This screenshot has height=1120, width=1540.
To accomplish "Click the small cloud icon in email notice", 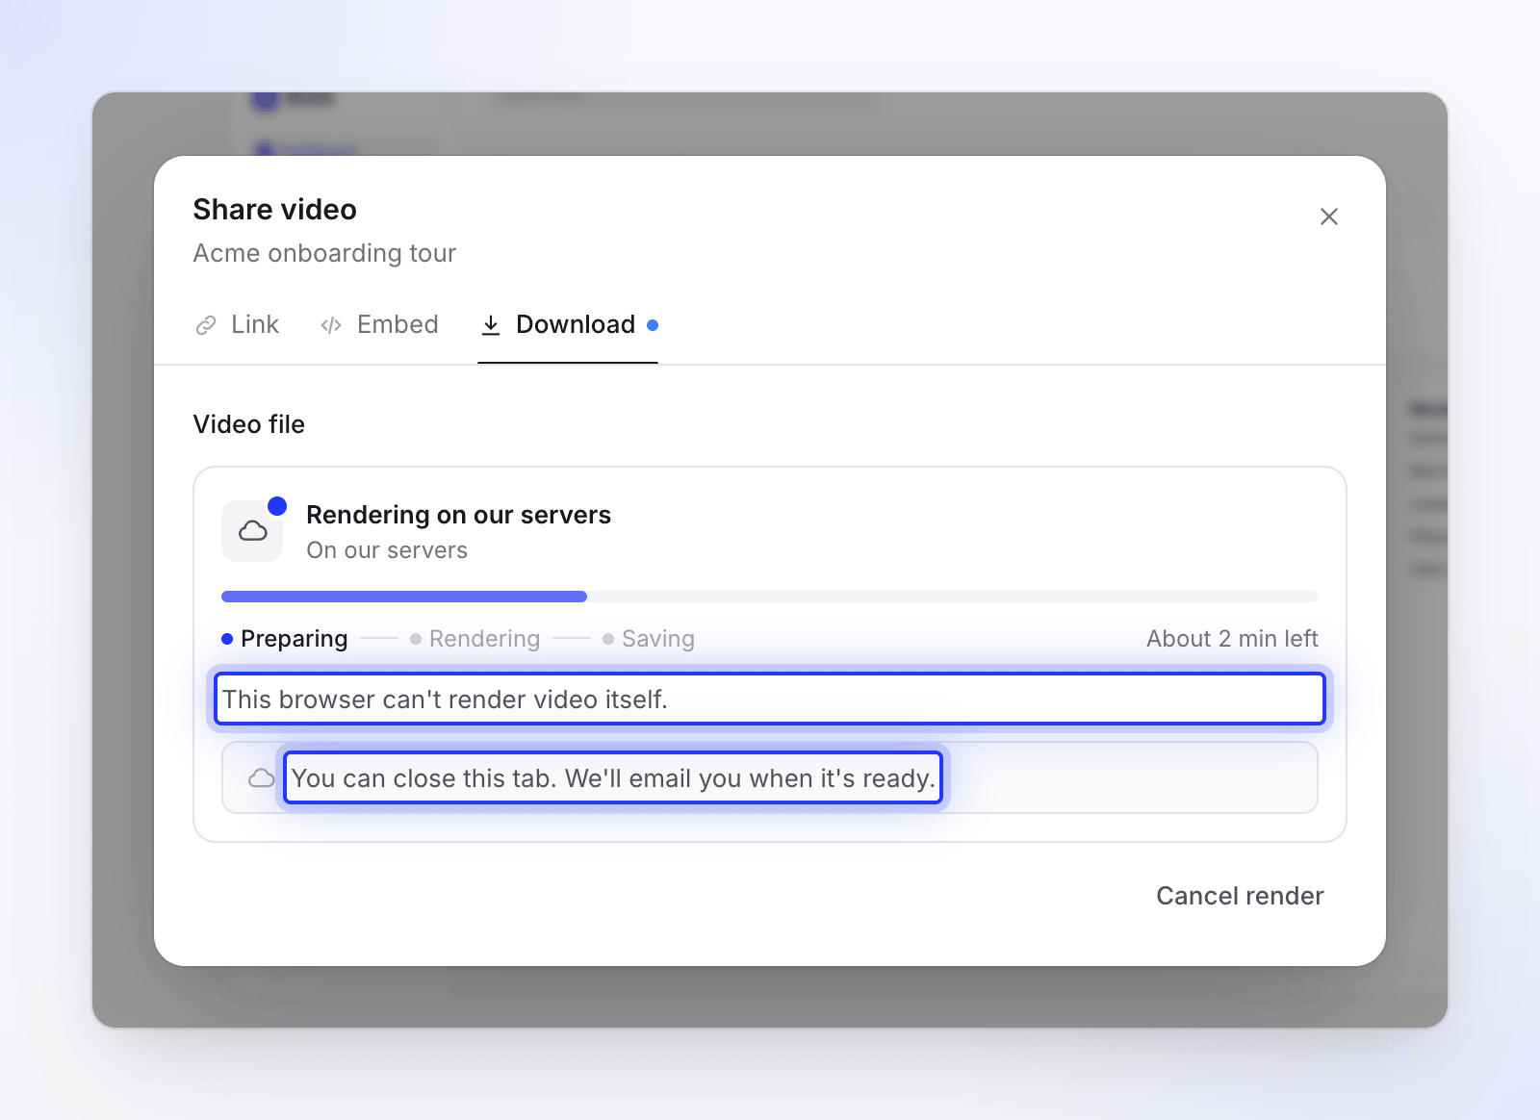I will pos(262,778).
